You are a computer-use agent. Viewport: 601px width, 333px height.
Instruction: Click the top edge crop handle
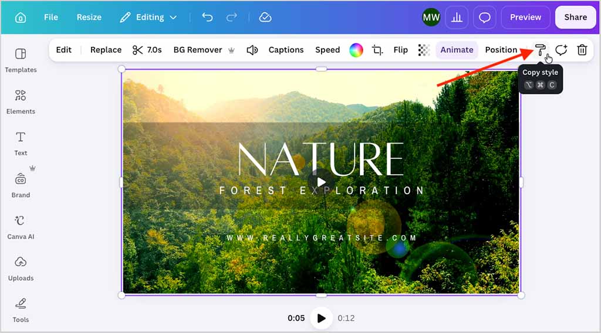click(x=321, y=69)
